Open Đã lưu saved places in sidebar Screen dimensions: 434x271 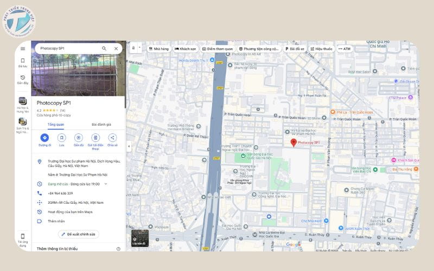(23, 63)
